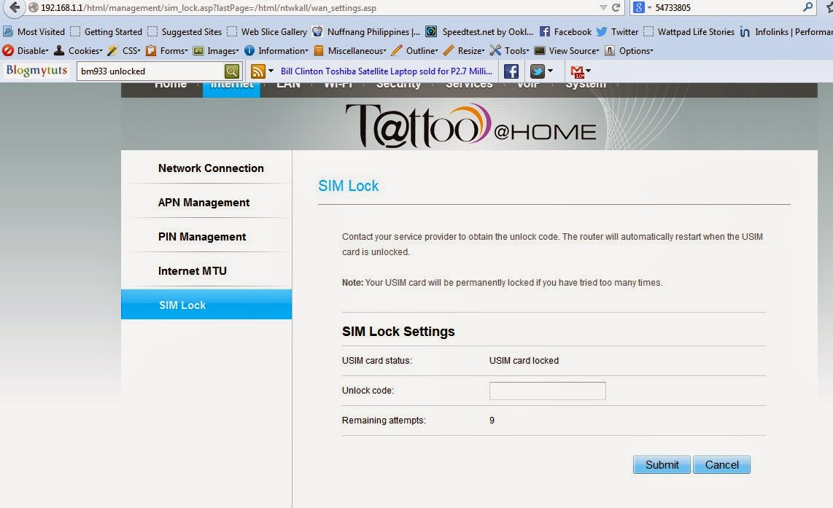This screenshot has width=833, height=508.
Task: Click the orange RSS feed icon
Action: point(257,71)
